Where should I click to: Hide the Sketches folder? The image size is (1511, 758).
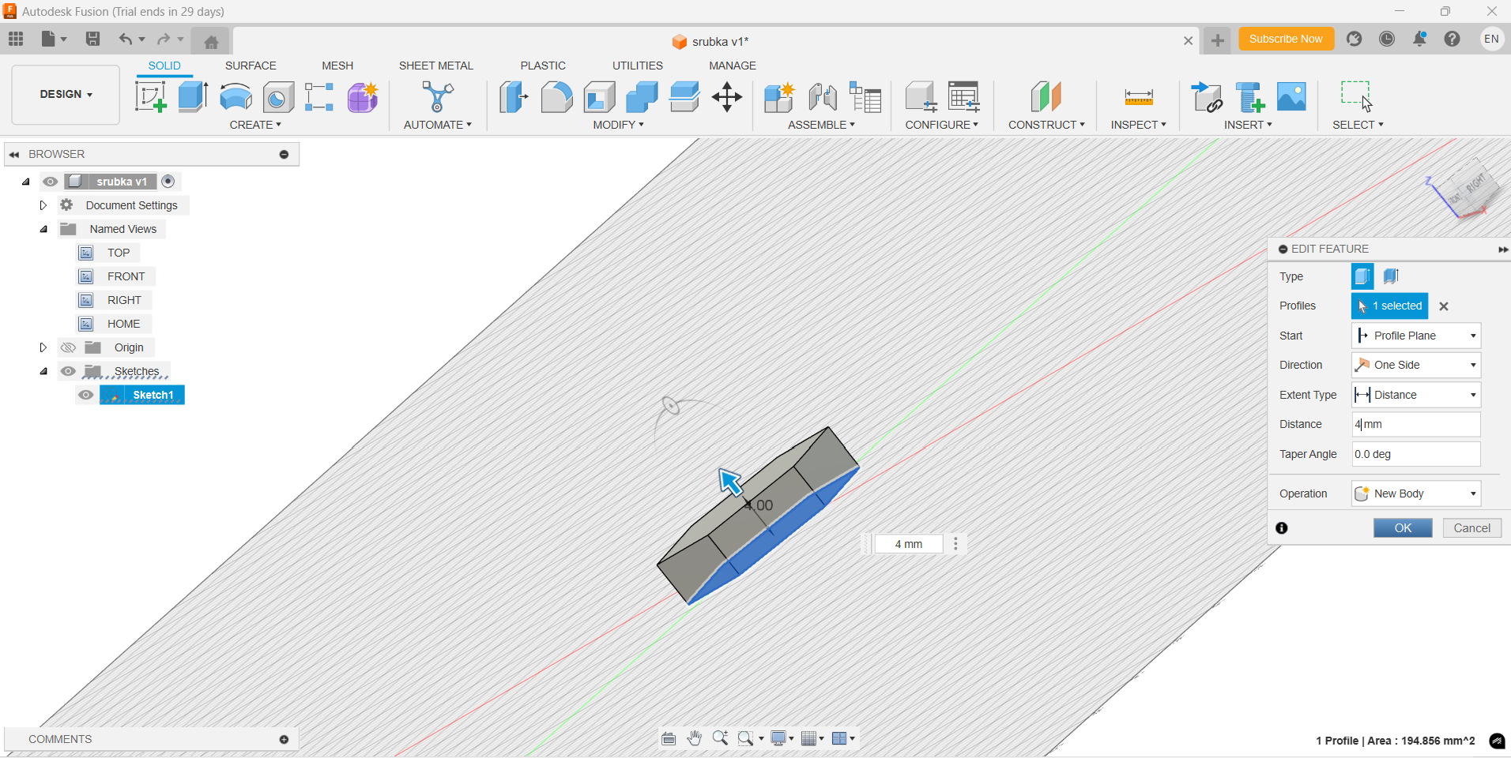(x=68, y=371)
